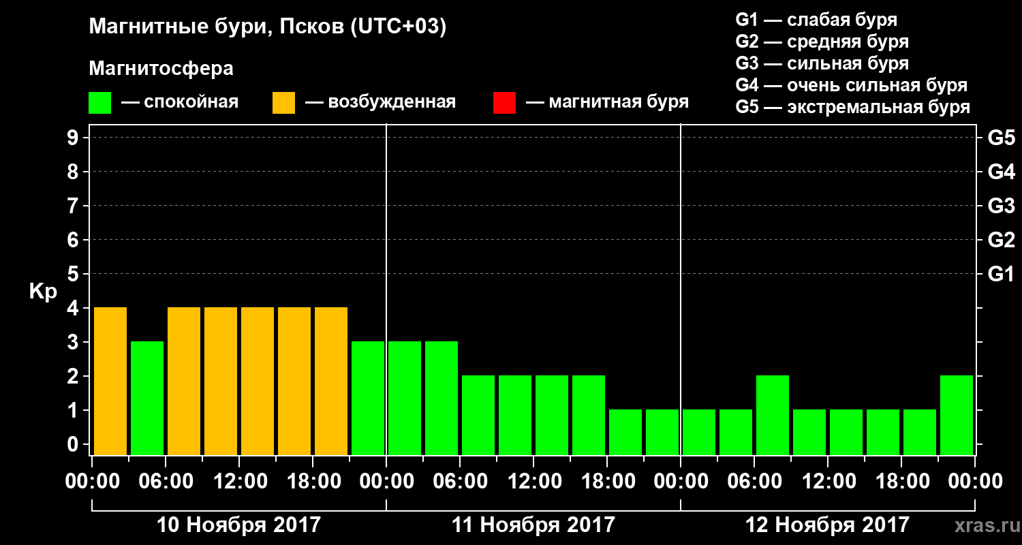The height and width of the screenshot is (545, 1022).
Task: Click the first '00:00' time label
Action: click(x=92, y=482)
